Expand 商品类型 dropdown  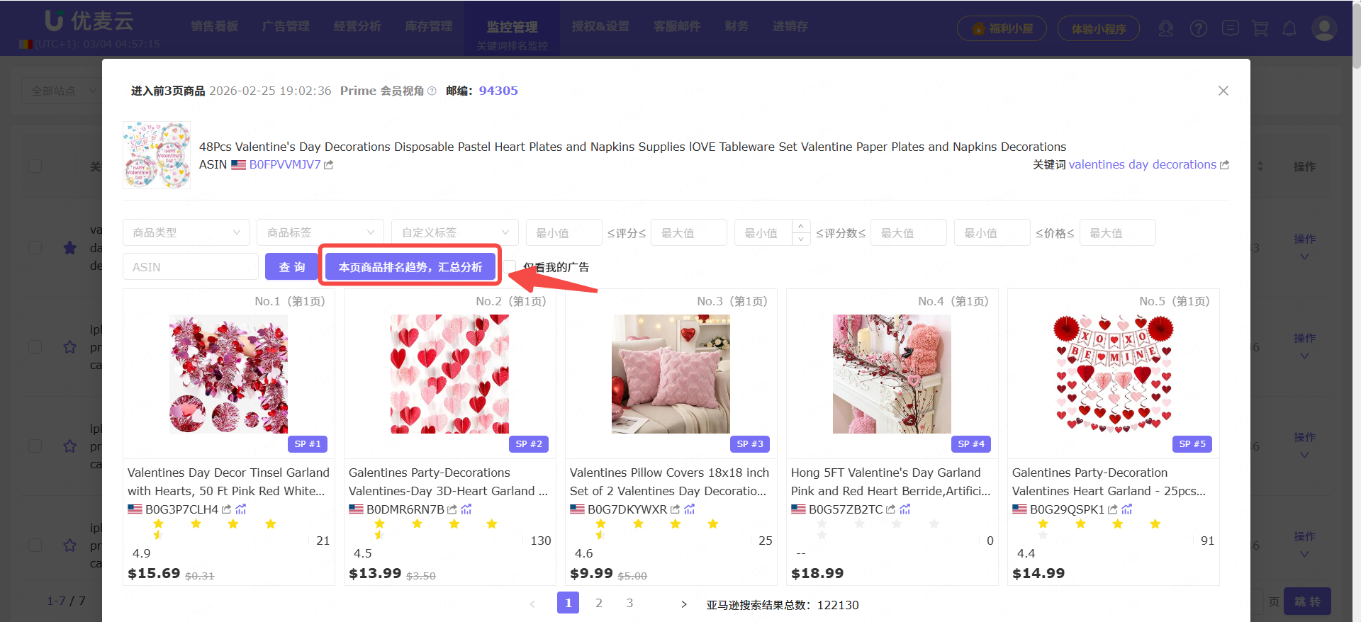(x=186, y=232)
